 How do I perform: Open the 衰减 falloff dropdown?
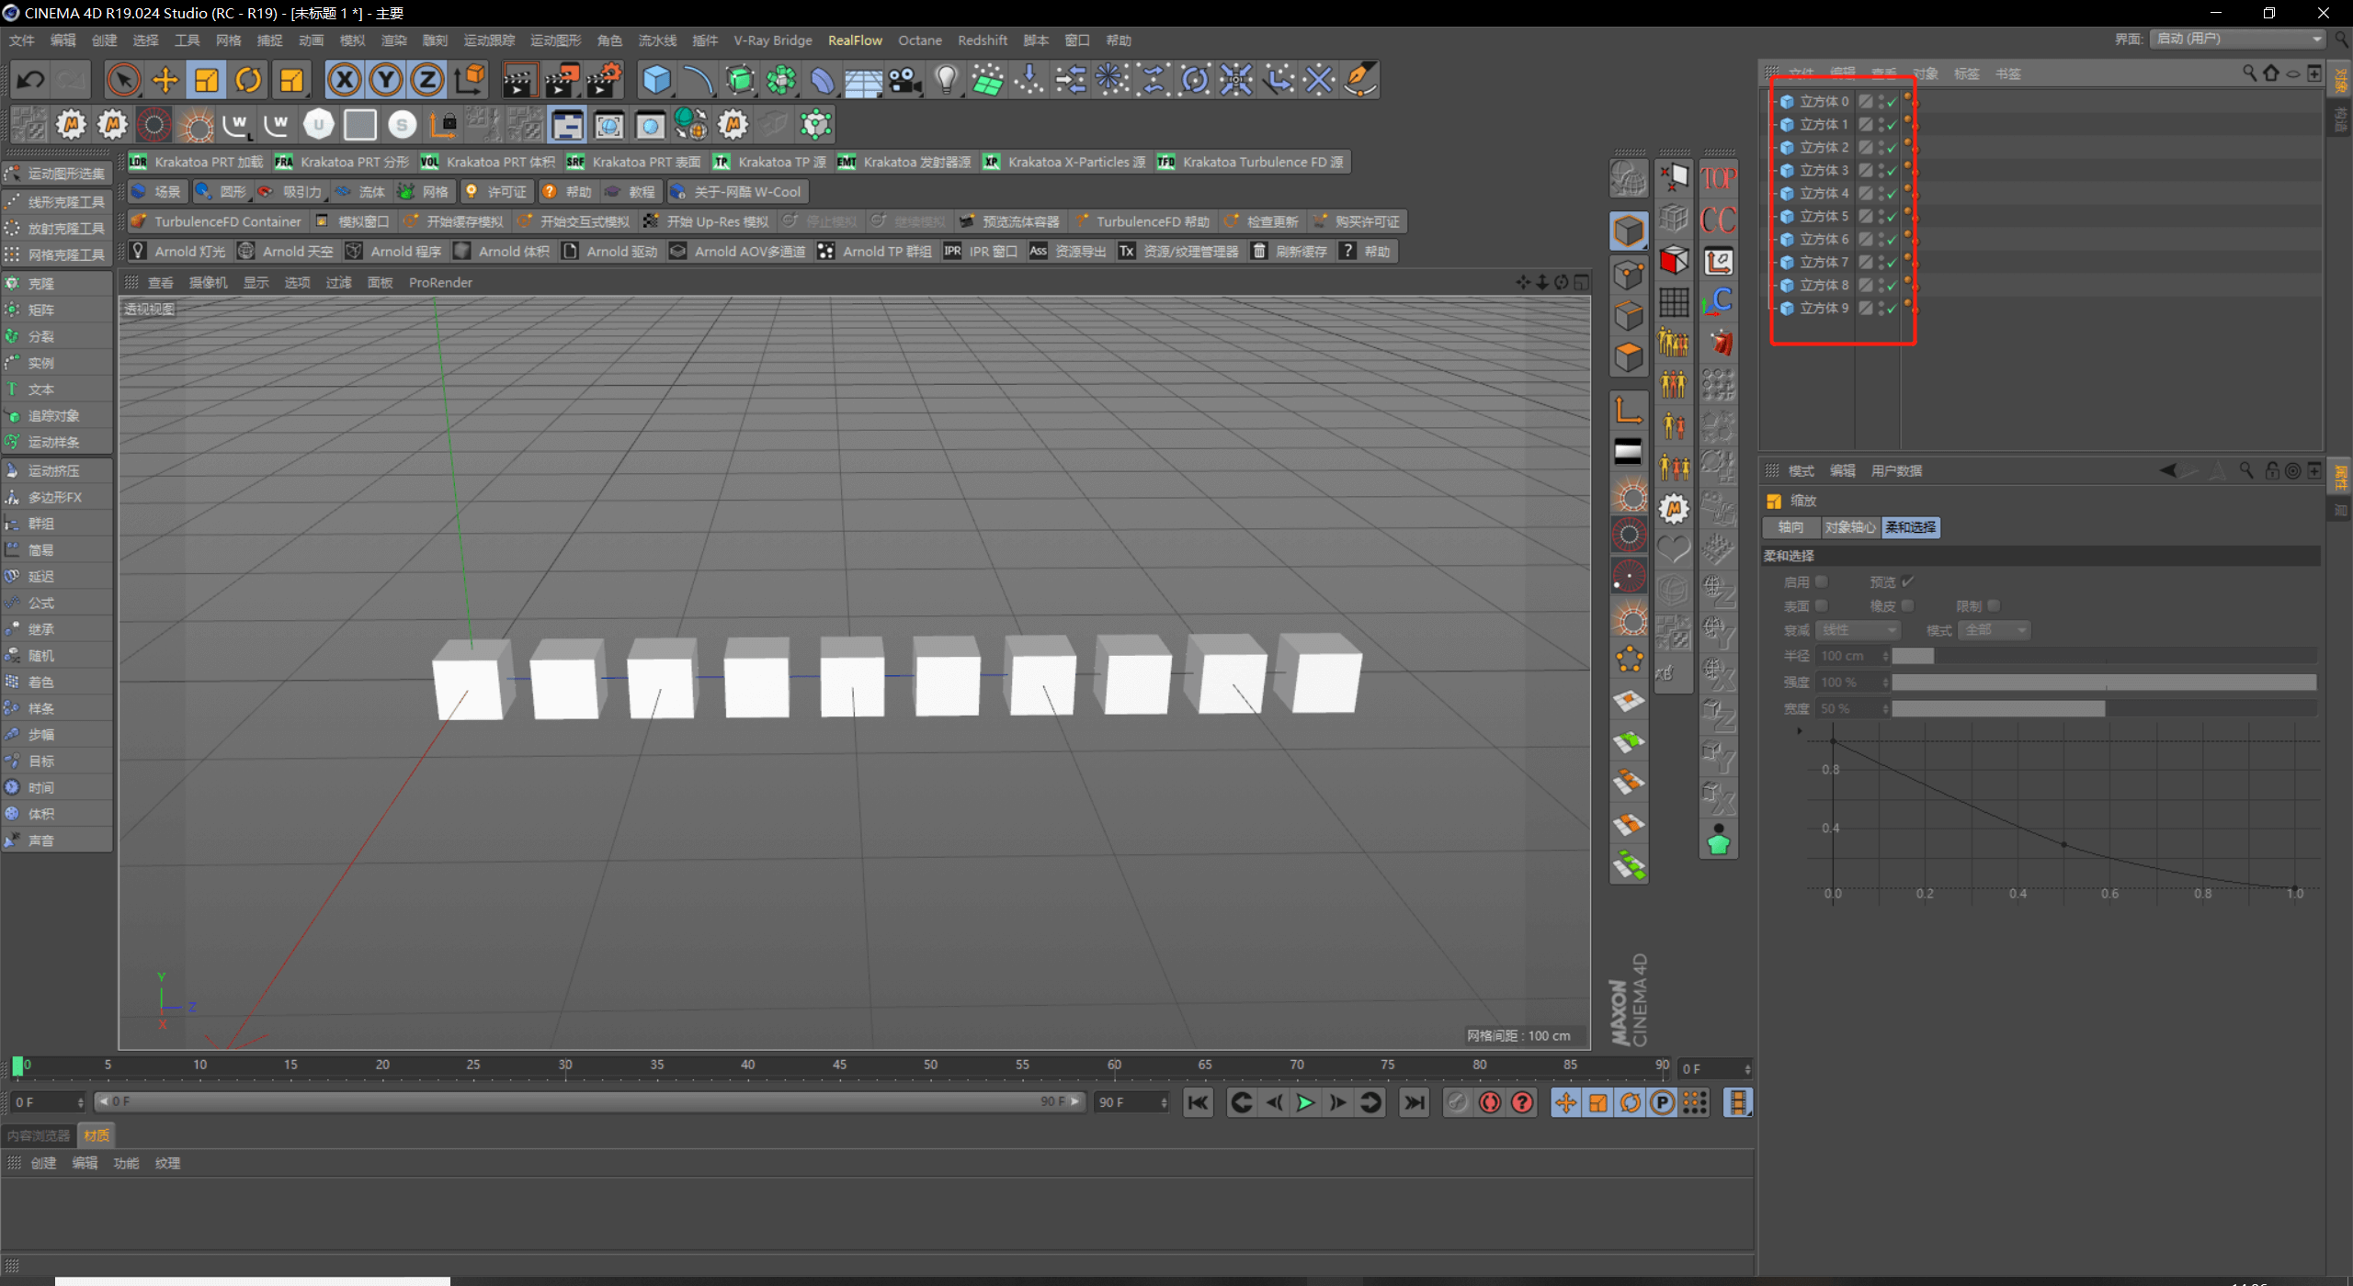1858,630
